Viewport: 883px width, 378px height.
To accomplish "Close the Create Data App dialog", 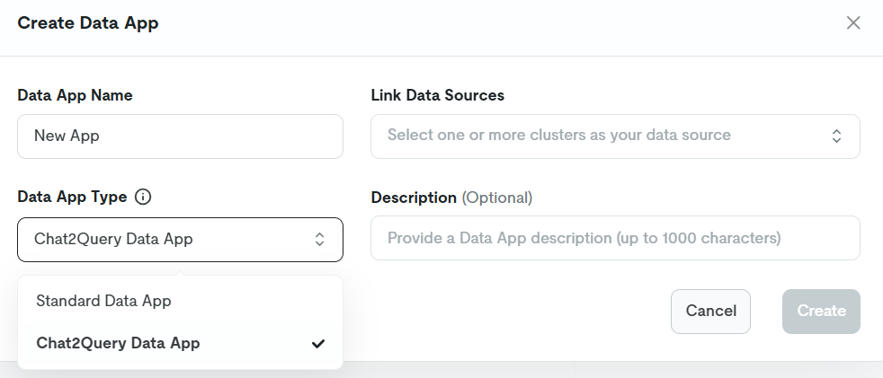I will point(853,23).
